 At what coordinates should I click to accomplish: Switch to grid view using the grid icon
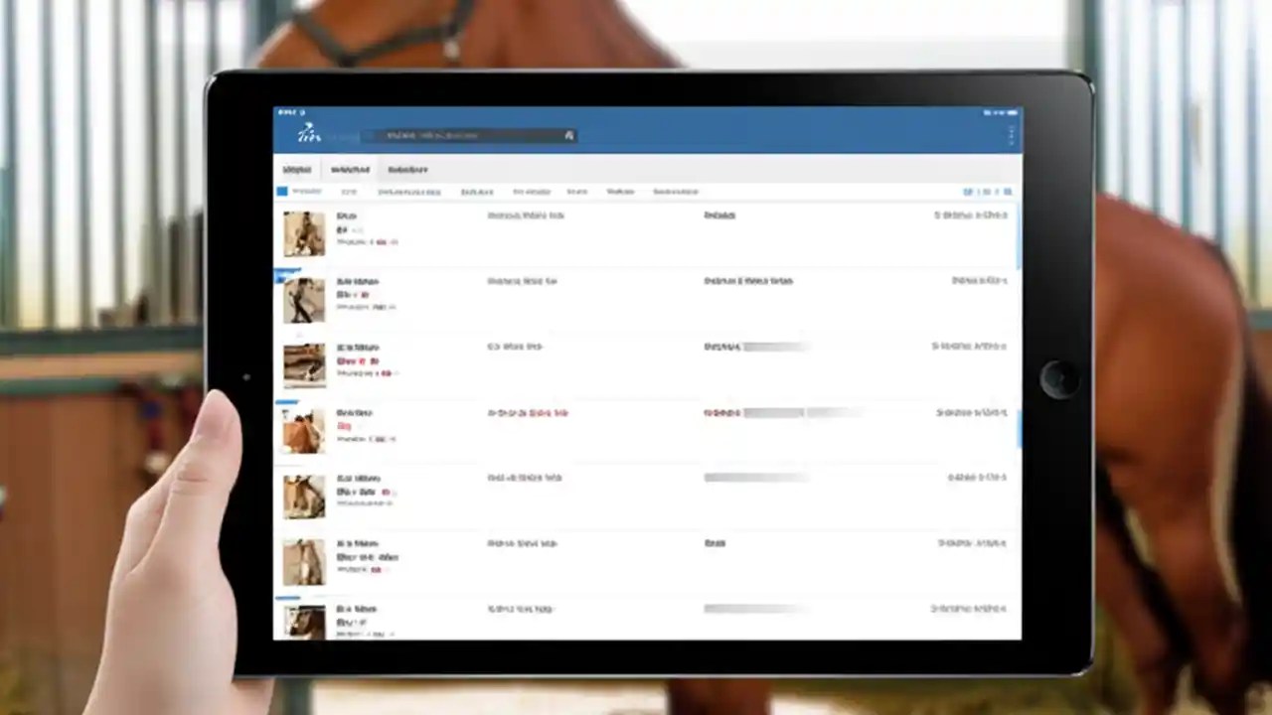[1007, 192]
